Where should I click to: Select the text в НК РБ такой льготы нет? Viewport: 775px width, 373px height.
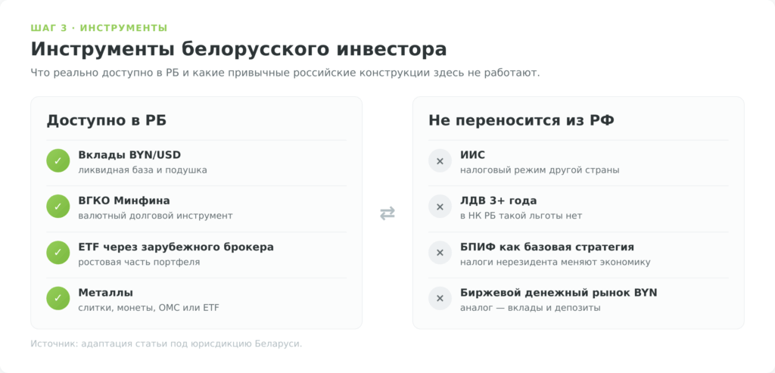[521, 216]
